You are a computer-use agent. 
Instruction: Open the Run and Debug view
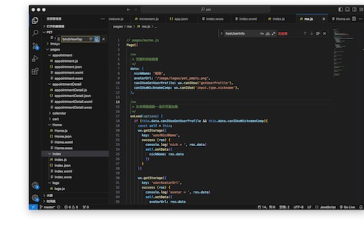point(35,59)
